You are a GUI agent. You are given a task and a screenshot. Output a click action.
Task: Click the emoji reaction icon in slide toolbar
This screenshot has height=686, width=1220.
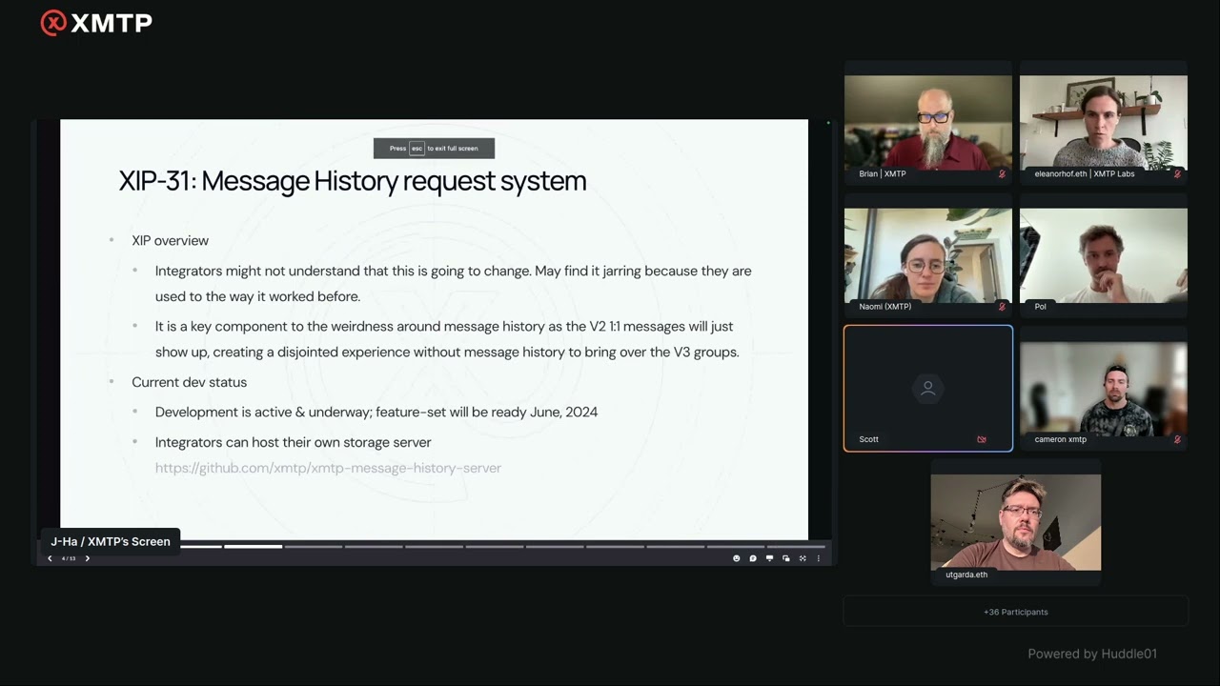(736, 558)
